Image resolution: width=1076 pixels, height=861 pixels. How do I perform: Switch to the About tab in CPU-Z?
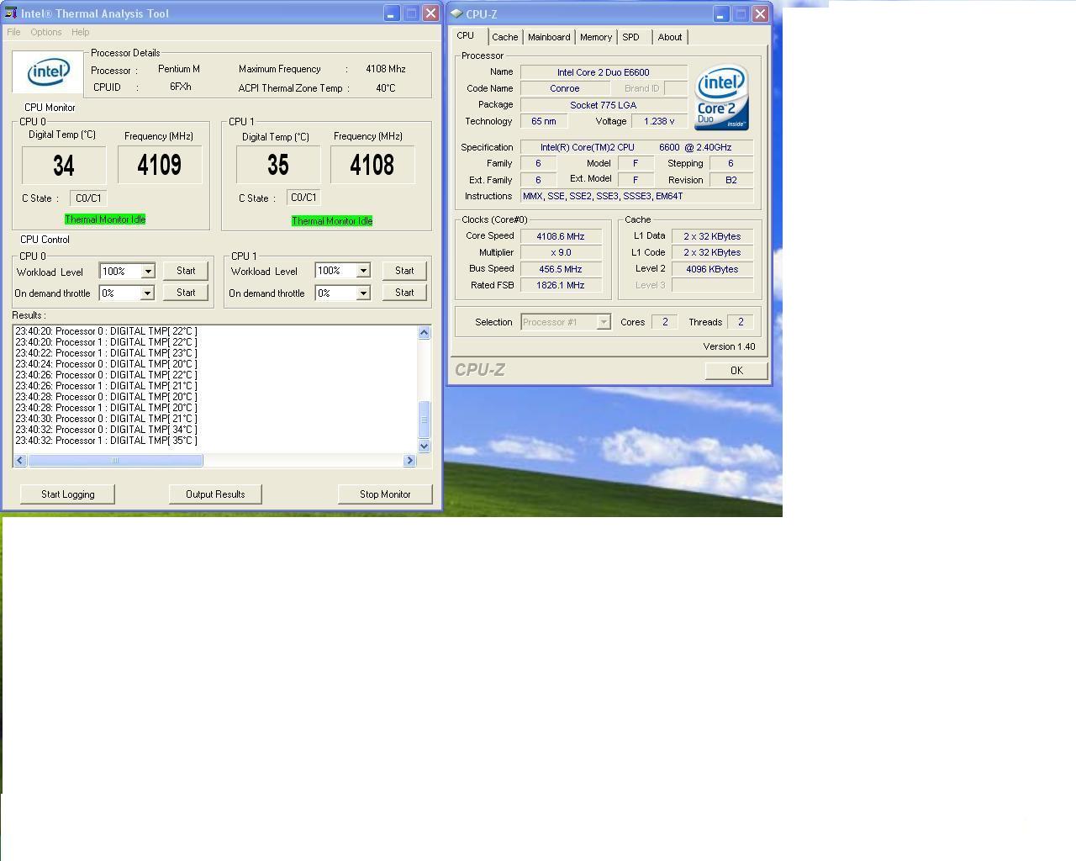click(670, 37)
